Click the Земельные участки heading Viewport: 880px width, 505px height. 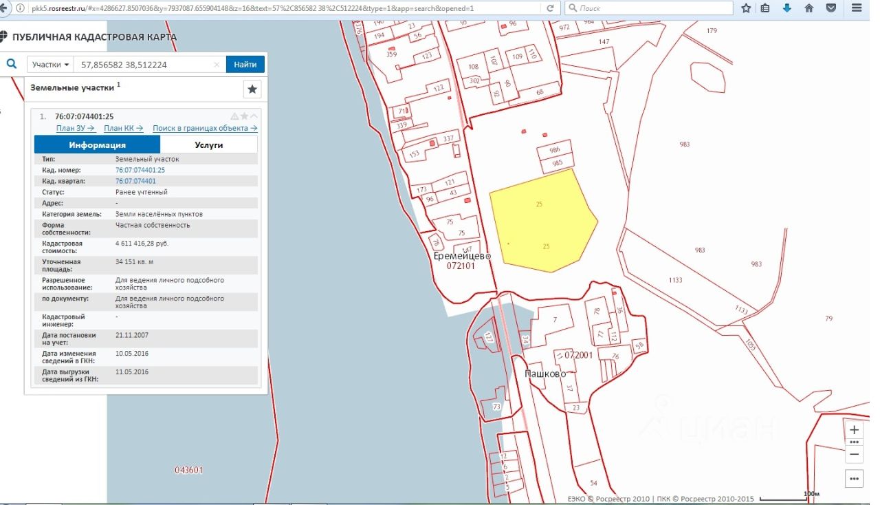71,87
